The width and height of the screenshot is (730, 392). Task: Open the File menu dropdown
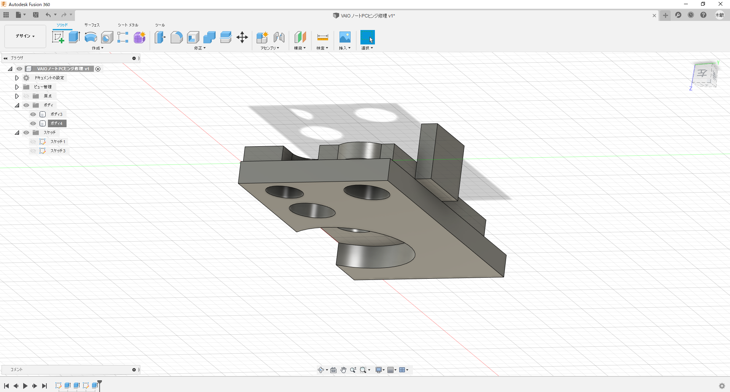(x=21, y=15)
